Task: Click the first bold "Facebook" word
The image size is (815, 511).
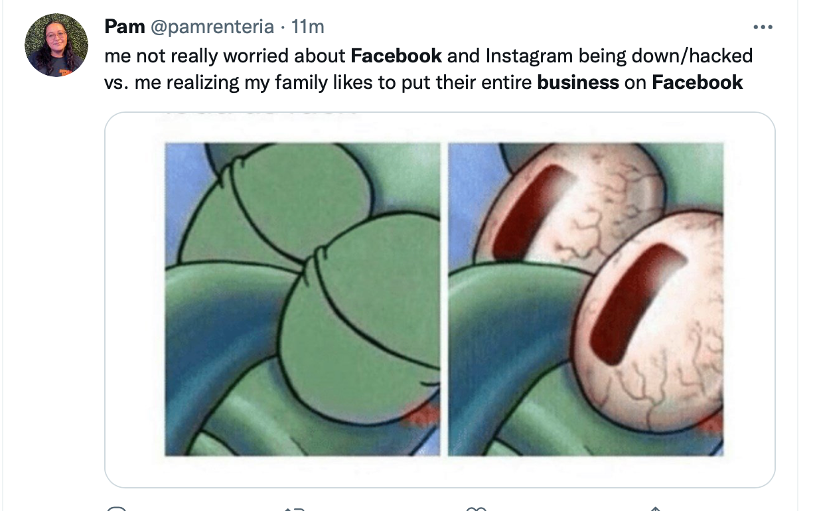Action: click(396, 55)
